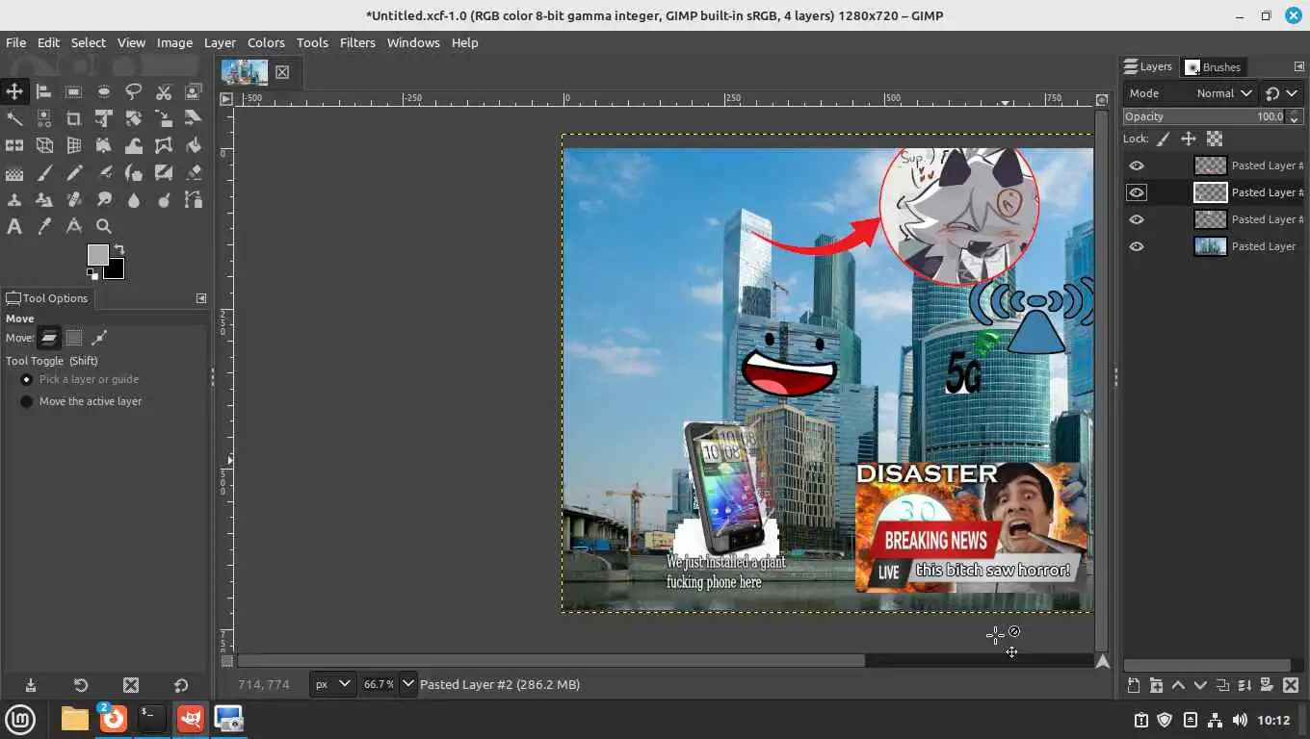Viewport: 1310px width, 739px height.
Task: Open the Colors menu
Action: pyautogui.click(x=266, y=42)
